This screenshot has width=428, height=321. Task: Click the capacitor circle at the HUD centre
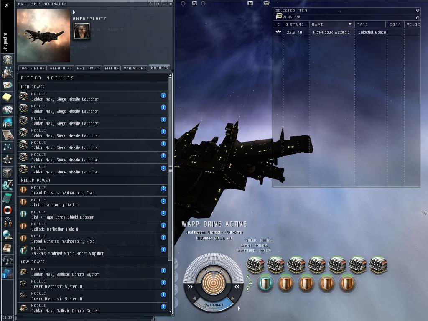214,283
